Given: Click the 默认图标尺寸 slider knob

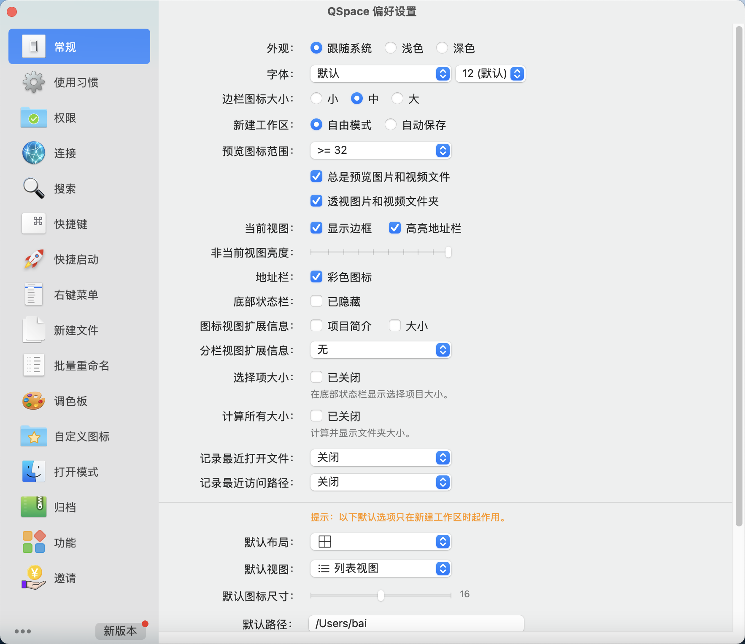Looking at the screenshot, I should (x=381, y=596).
